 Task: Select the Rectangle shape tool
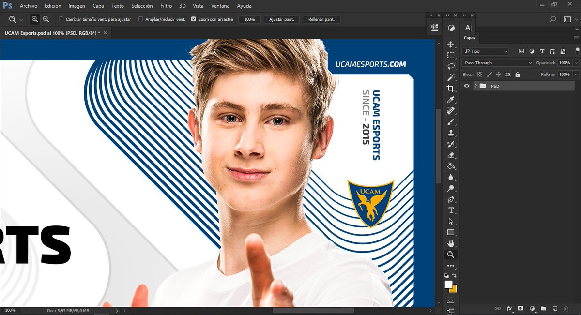(451, 232)
